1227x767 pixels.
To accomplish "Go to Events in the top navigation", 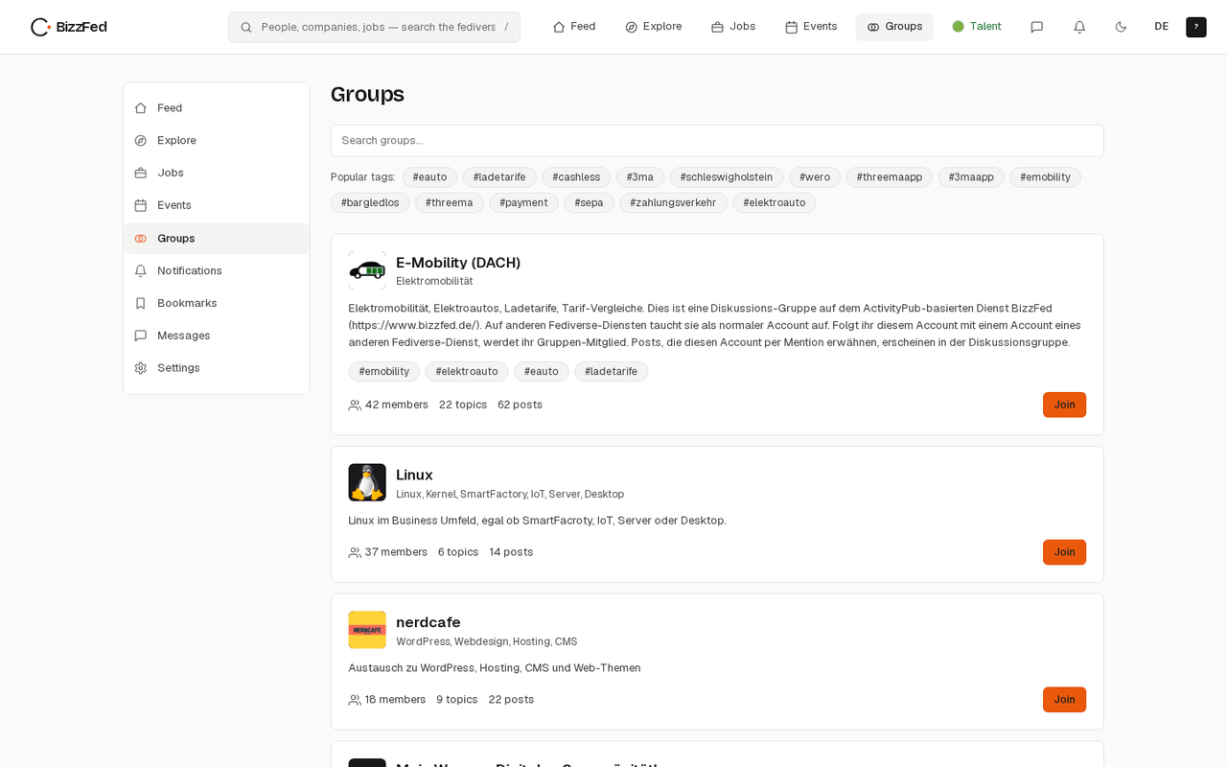I will coord(811,27).
